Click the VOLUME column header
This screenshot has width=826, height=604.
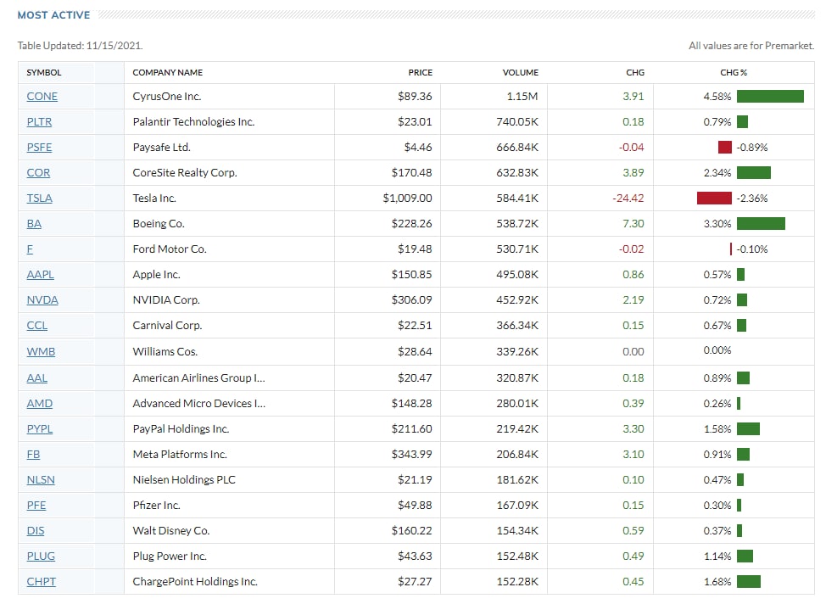[521, 73]
